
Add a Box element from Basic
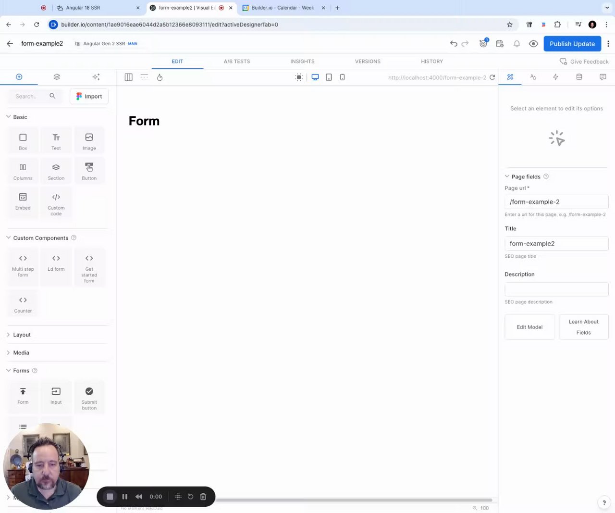click(x=23, y=141)
